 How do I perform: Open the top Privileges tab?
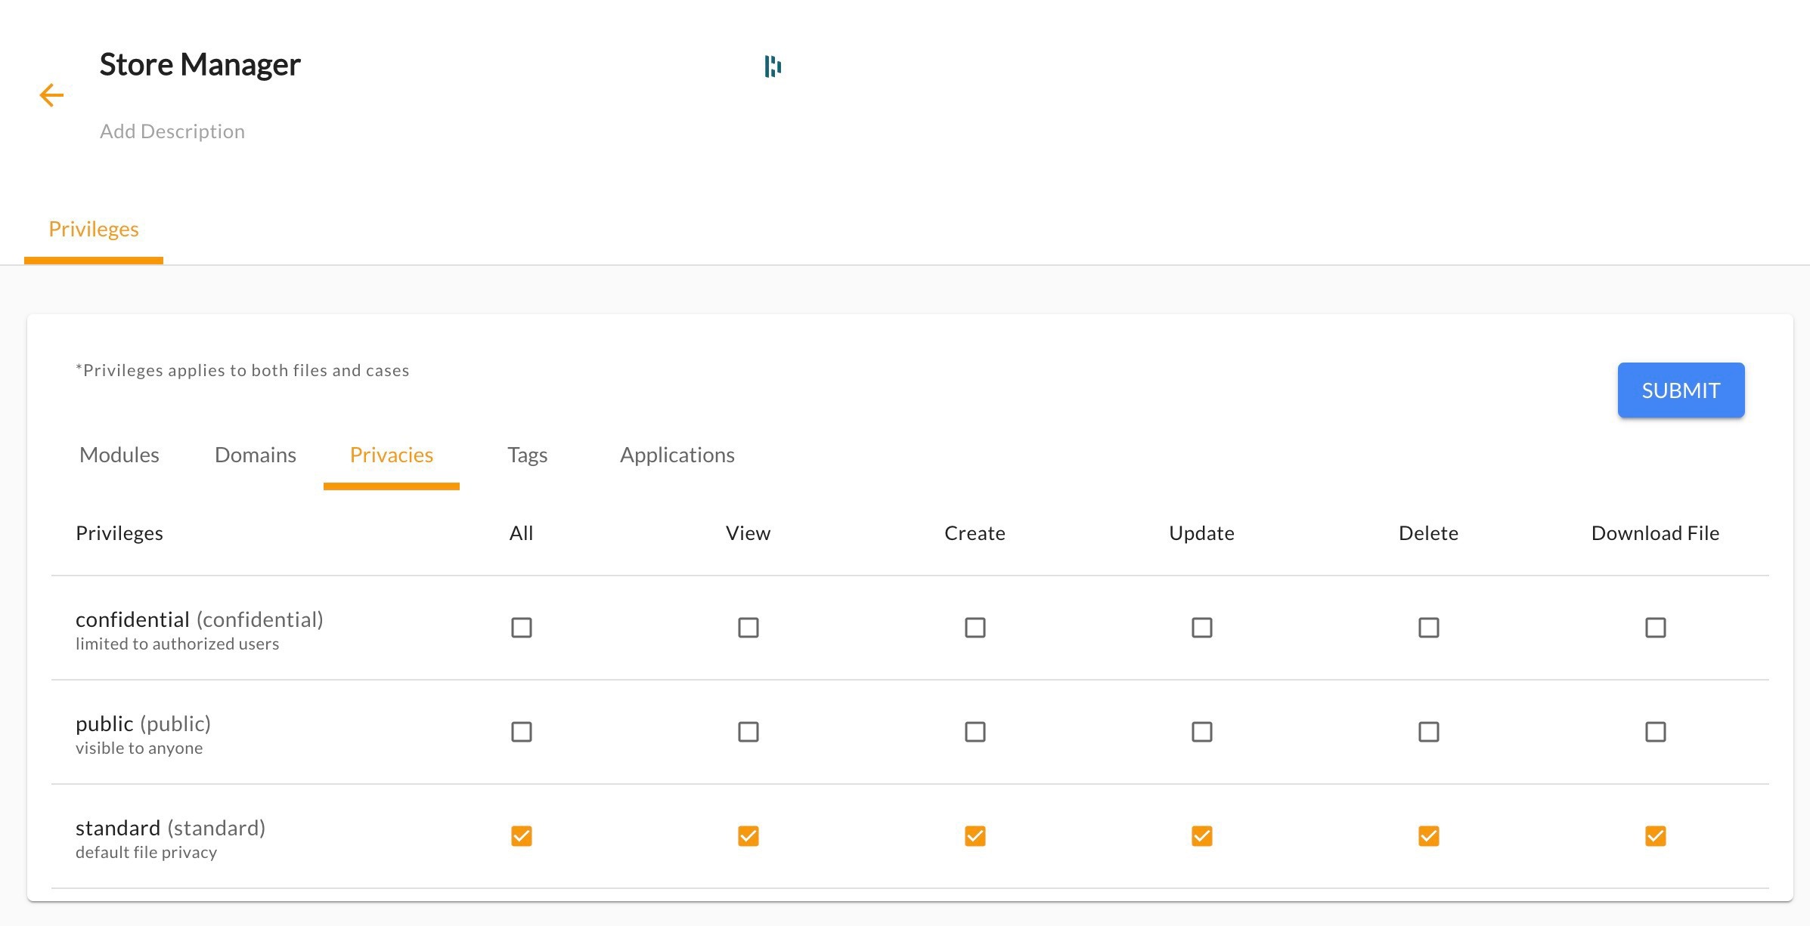(94, 229)
